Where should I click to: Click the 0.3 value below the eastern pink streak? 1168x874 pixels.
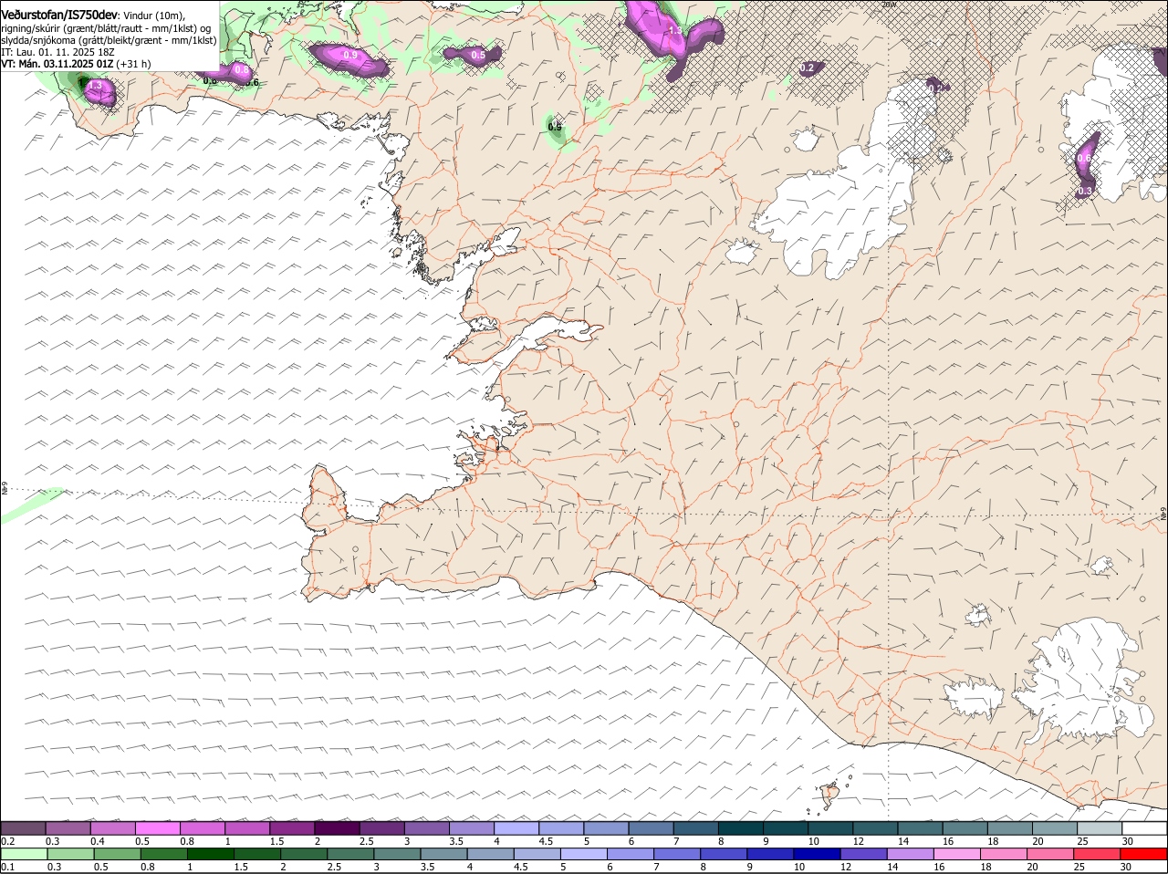tap(1085, 192)
